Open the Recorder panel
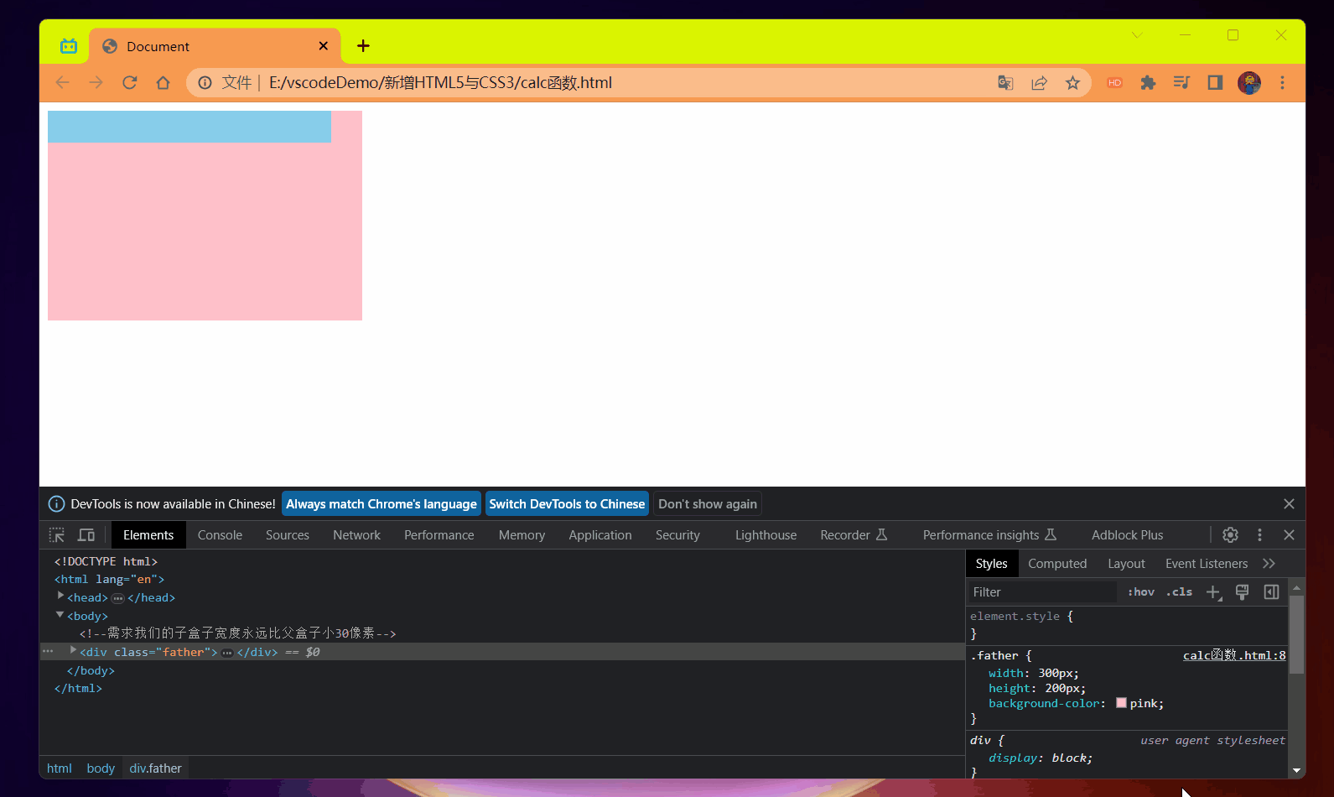The image size is (1334, 797). pos(853,534)
